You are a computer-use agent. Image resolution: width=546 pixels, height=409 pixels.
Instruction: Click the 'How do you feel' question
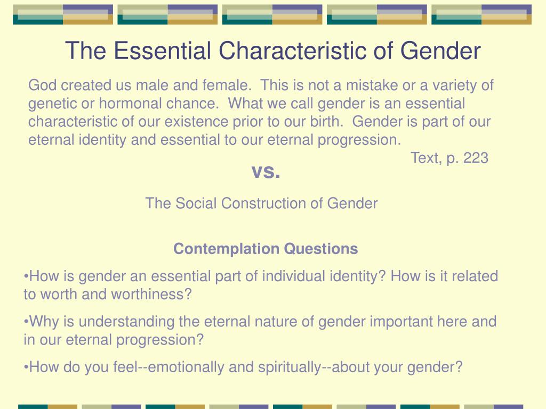pyautogui.click(x=243, y=367)
